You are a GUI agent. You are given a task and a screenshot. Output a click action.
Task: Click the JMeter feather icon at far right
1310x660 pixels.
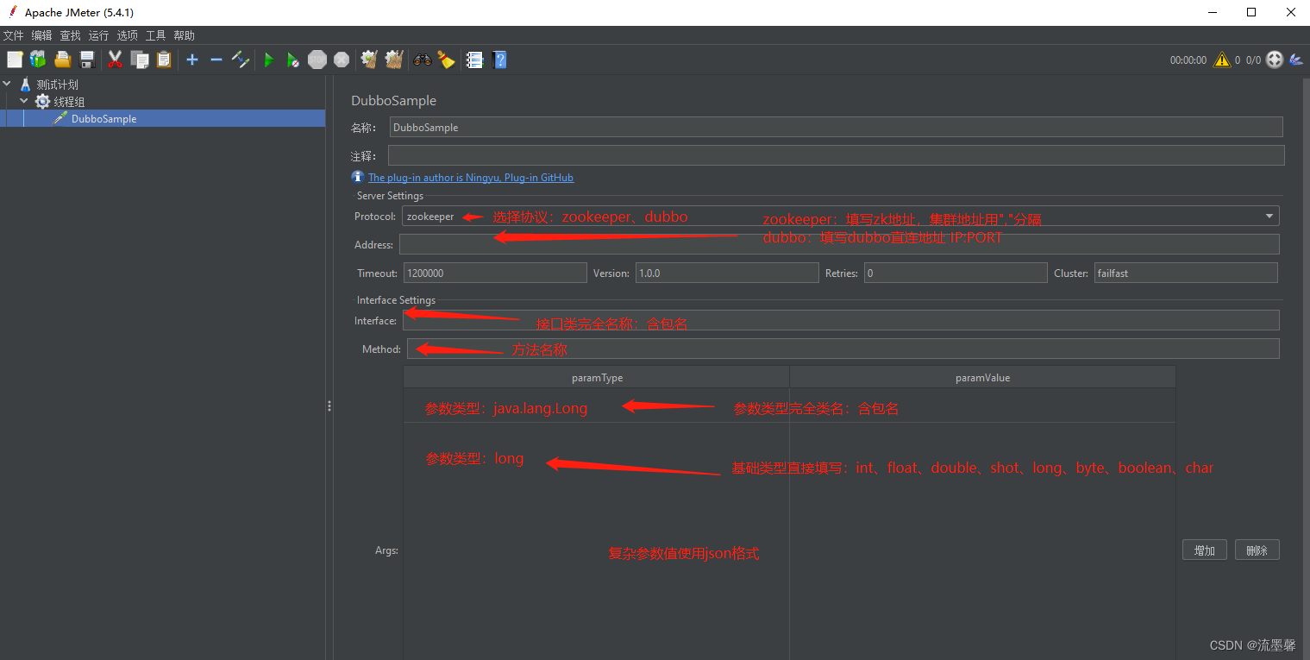click(1297, 60)
